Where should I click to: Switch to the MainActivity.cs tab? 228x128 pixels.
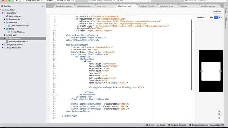(x=166, y=6)
